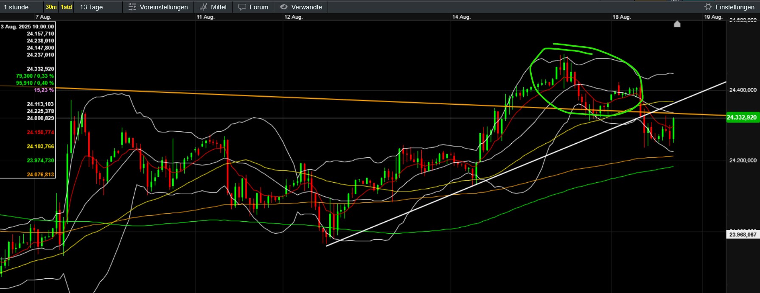This screenshot has width=760, height=293.
Task: Click the legend timestamp ending '2025 10:00:00'
Action: point(28,27)
